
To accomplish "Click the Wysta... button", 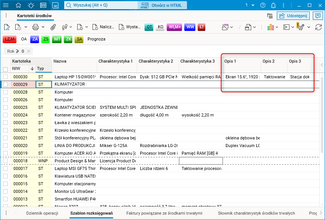I will (x=130, y=27).
